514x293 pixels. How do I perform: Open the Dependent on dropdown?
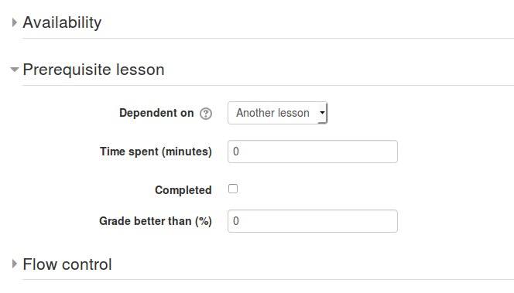coord(278,113)
